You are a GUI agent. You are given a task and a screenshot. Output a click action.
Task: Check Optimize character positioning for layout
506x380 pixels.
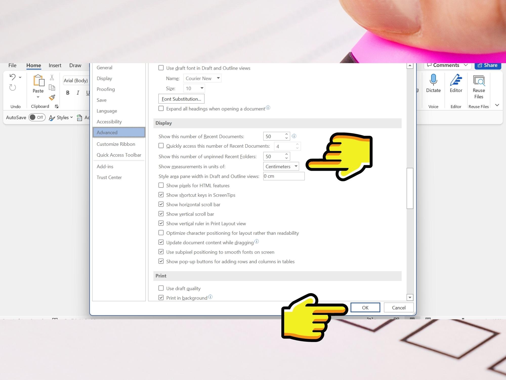point(161,233)
